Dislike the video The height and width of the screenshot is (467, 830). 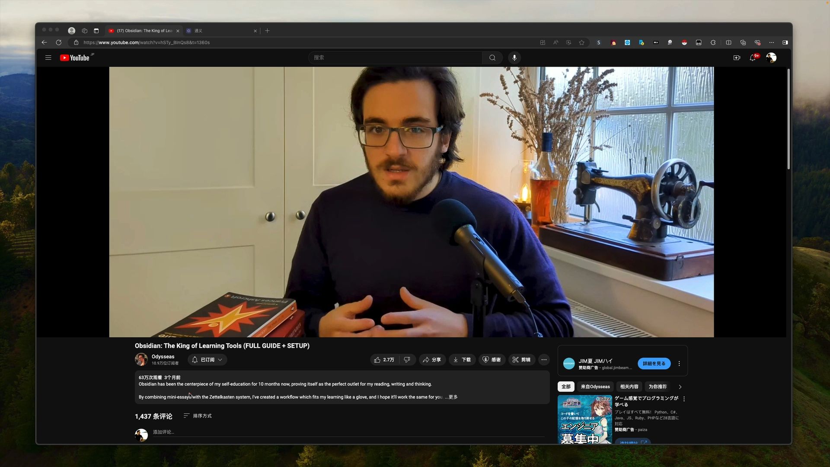point(407,360)
